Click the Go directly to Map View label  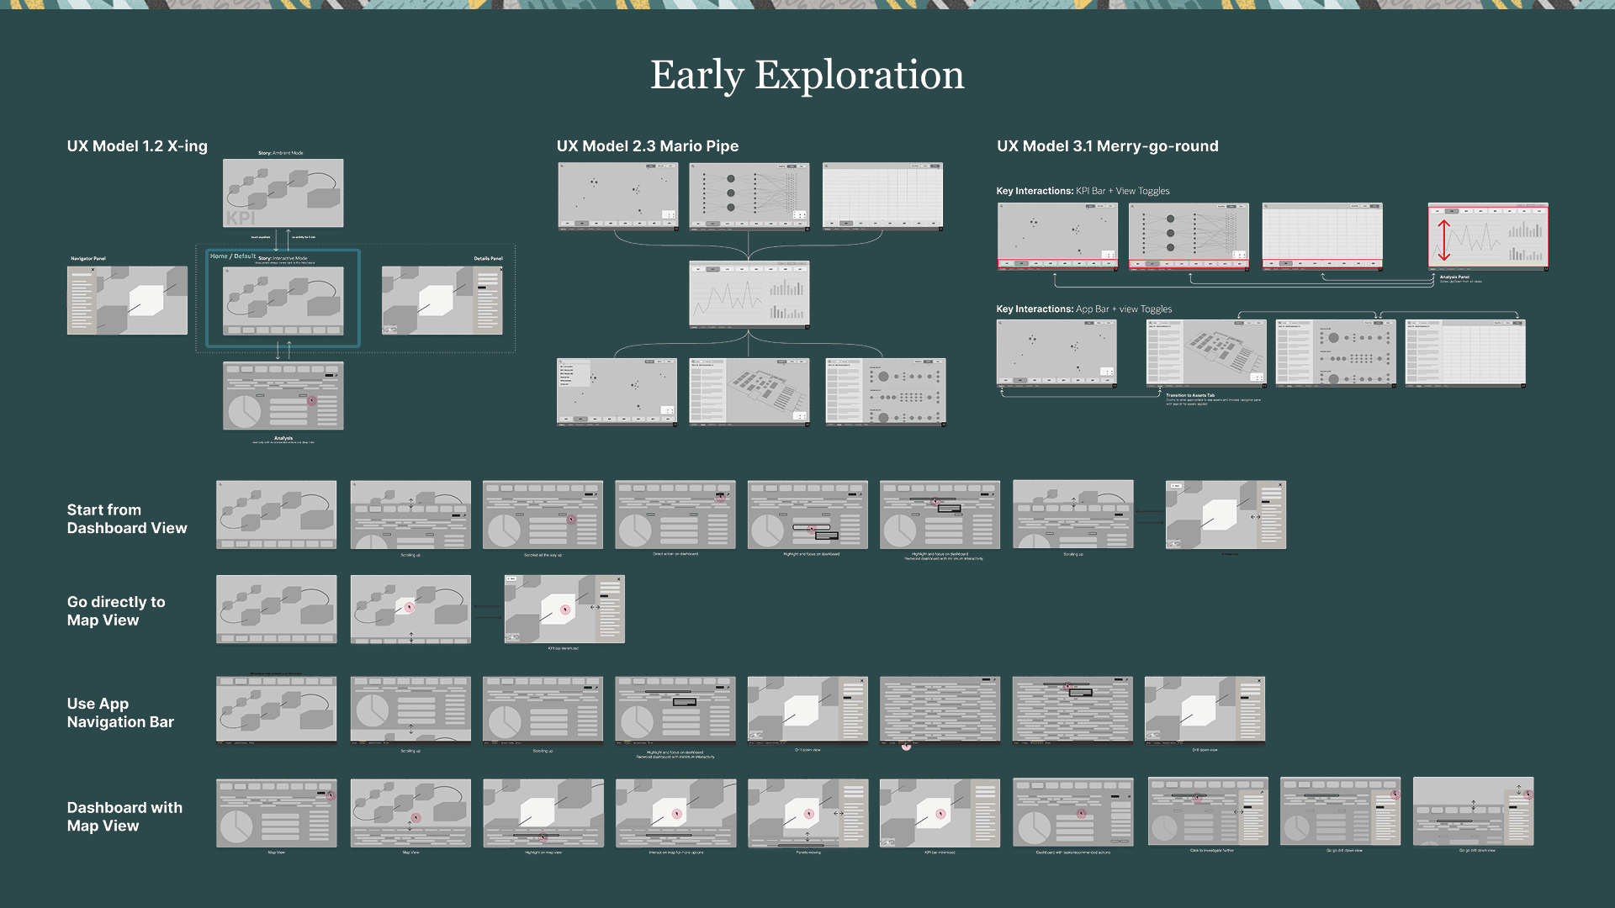point(116,611)
